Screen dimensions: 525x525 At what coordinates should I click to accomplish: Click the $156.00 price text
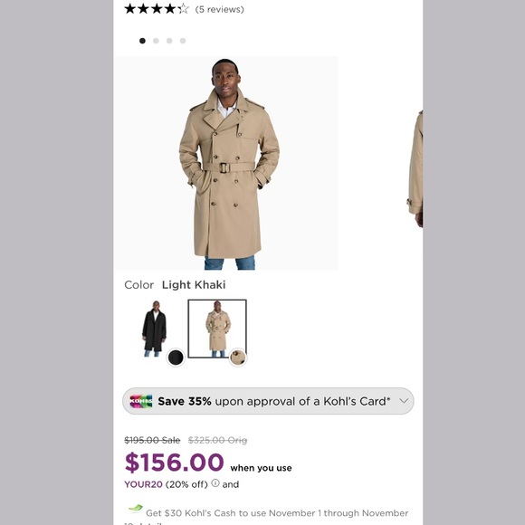[174, 463]
